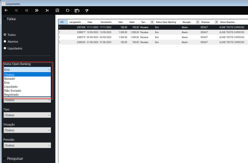Sort by the Lançamento column header

[x=77, y=22]
